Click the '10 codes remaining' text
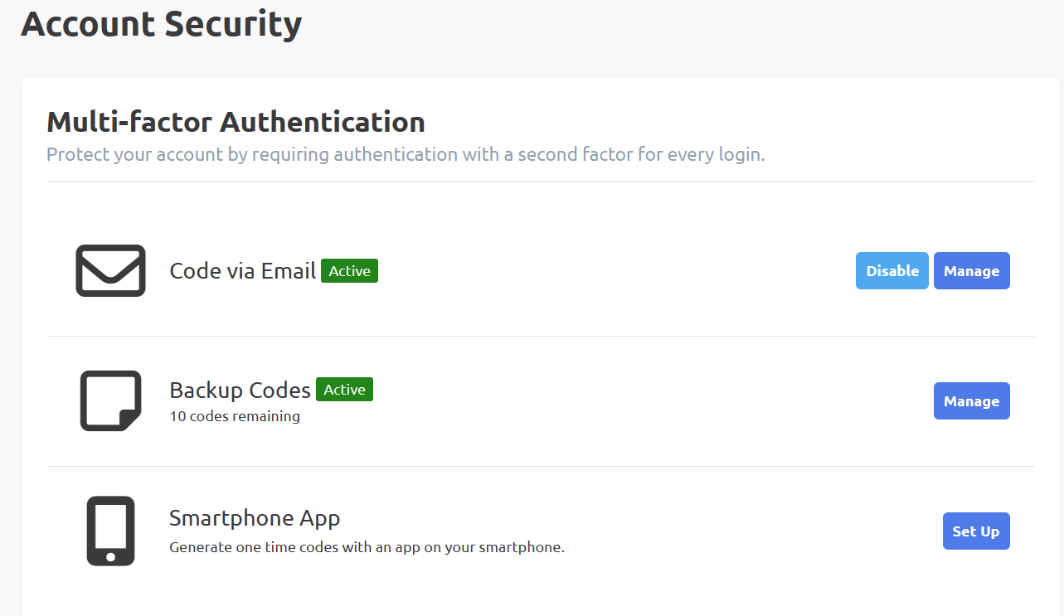1064x616 pixels. click(x=235, y=416)
